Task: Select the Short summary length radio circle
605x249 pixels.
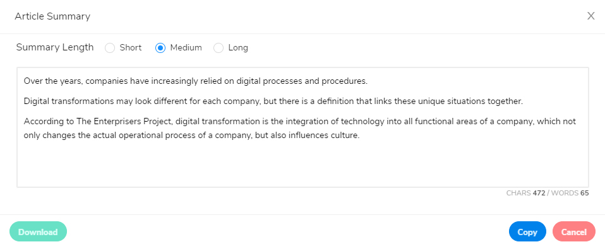Action: click(x=110, y=48)
